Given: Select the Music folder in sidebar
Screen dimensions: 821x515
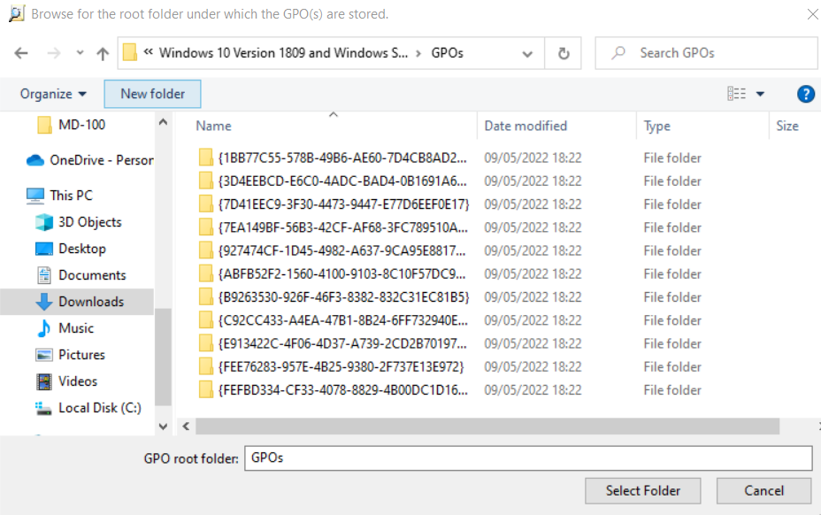Looking at the screenshot, I should 75,328.
